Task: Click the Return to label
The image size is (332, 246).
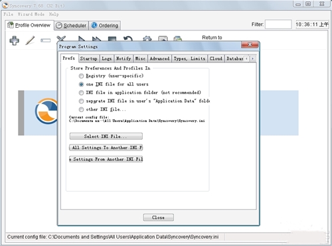Action: click(x=212, y=38)
